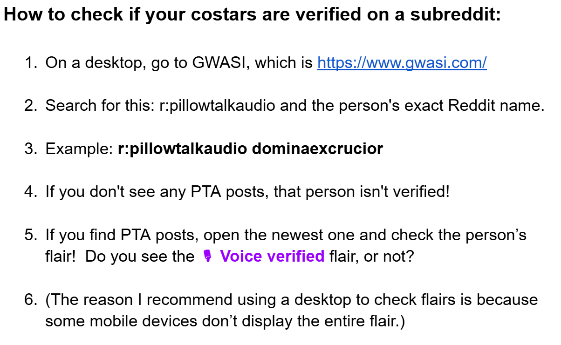Click "r:pillowtalkaudio" in the step 2 sentence
Image resolution: width=561 pixels, height=345 pixels.
(x=214, y=106)
